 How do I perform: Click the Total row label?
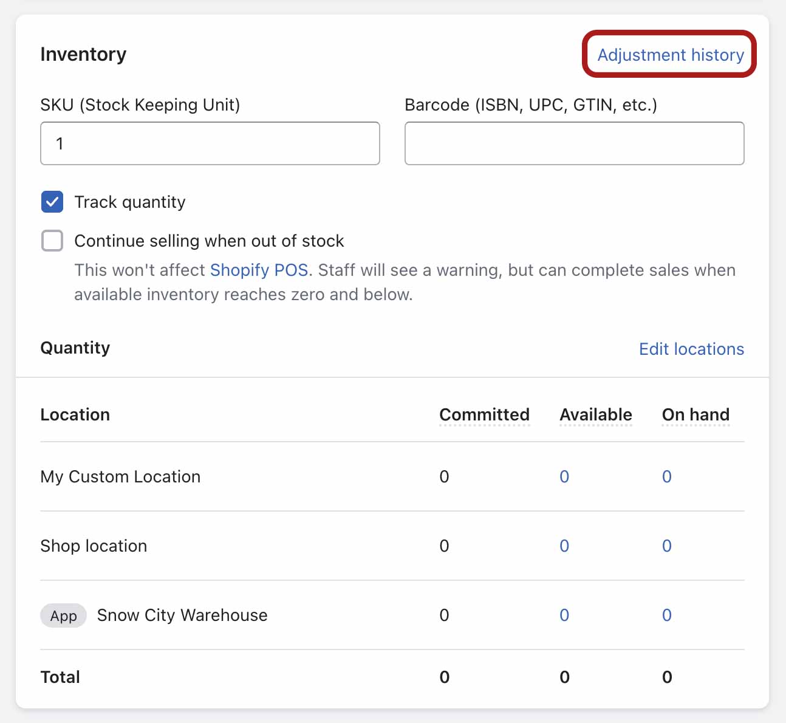pos(60,677)
